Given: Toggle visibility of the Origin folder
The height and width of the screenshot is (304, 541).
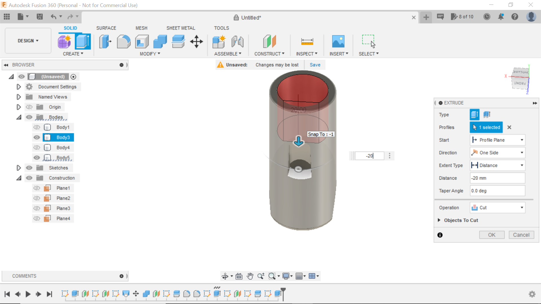Looking at the screenshot, I should click(29, 107).
